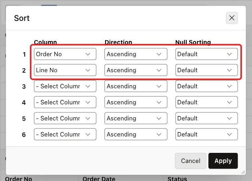Open row 6 Null Sorting dropdown
The height and width of the screenshot is (181, 252).
pyautogui.click(x=206, y=134)
